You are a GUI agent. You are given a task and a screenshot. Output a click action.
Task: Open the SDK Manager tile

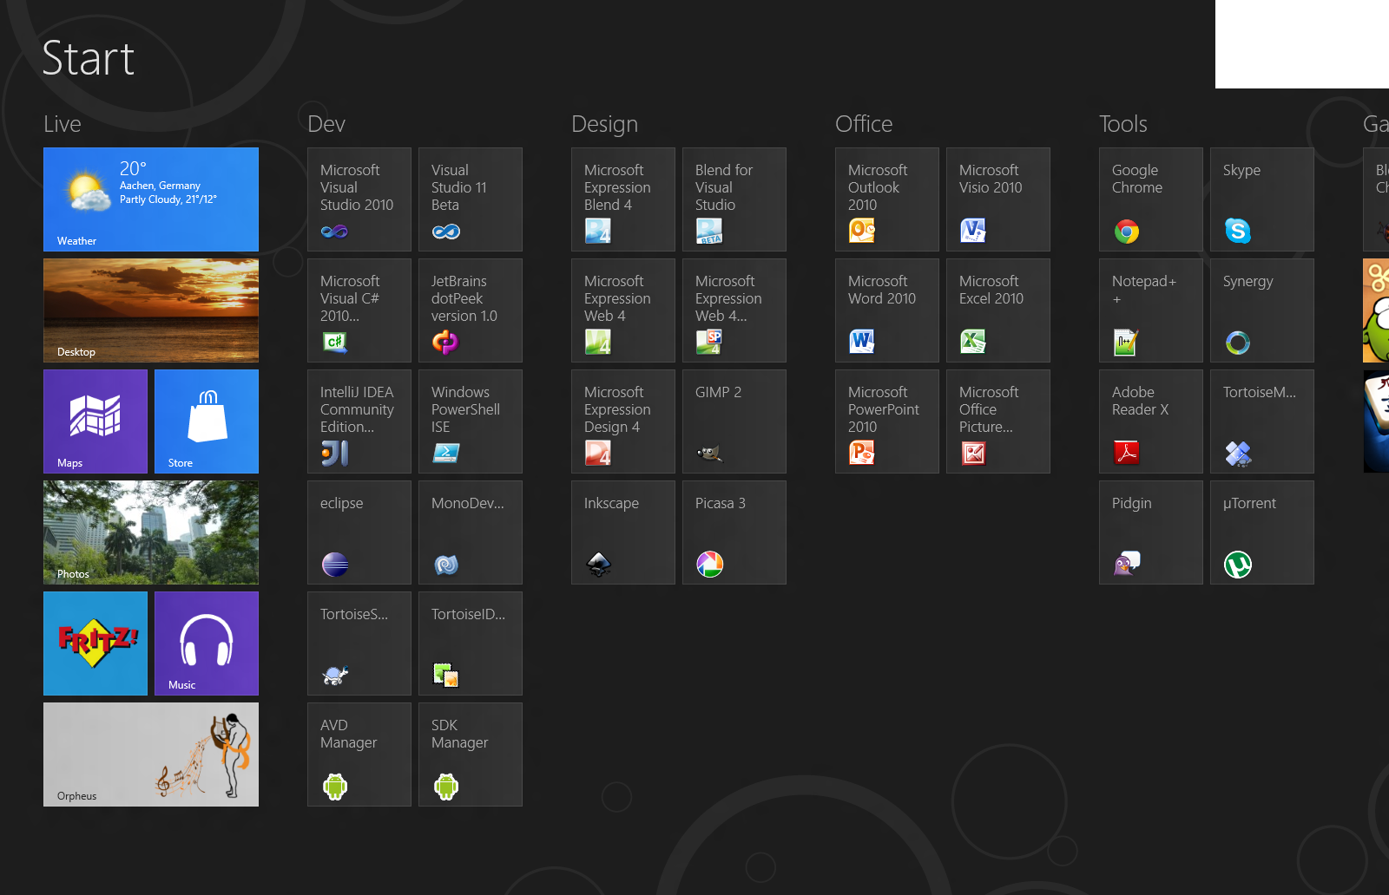click(471, 755)
